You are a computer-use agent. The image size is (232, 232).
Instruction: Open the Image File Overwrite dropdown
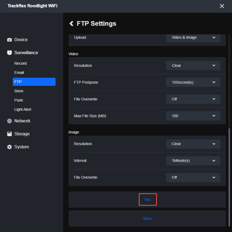193,177
